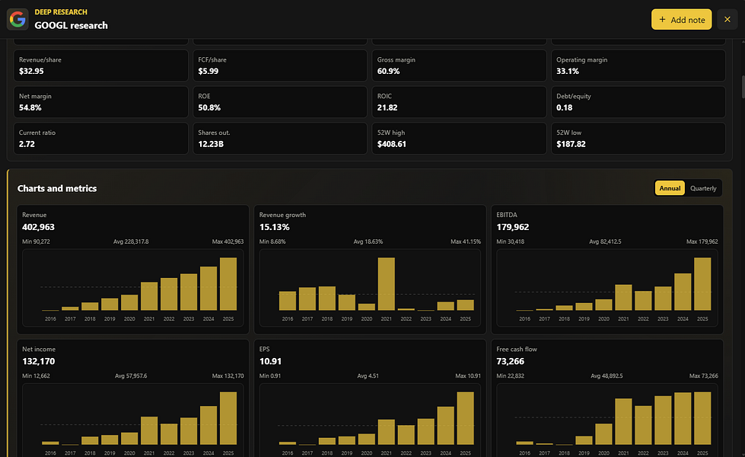Image resolution: width=745 pixels, height=457 pixels.
Task: Switch charts to Annual view
Action: point(670,188)
